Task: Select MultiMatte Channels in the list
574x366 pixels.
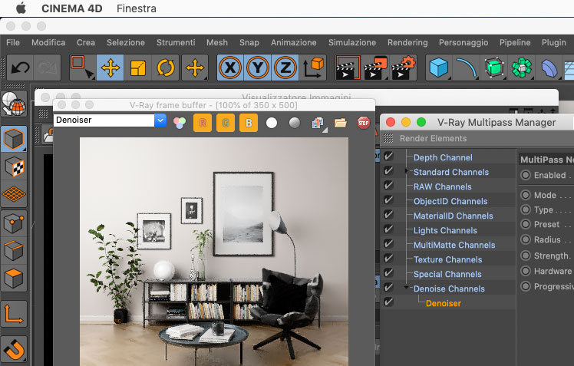Action: [454, 246]
